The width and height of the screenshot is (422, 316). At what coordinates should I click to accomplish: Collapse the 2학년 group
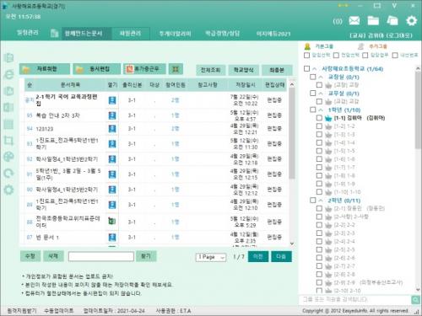(x=321, y=201)
